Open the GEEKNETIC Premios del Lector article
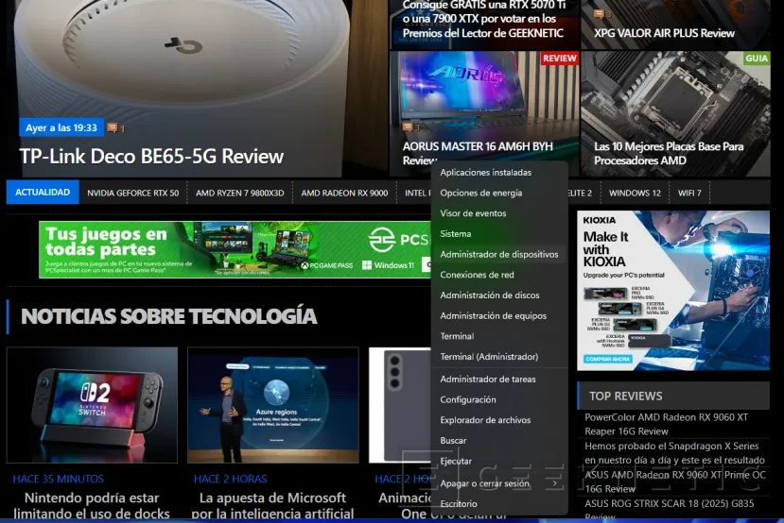 click(x=484, y=20)
